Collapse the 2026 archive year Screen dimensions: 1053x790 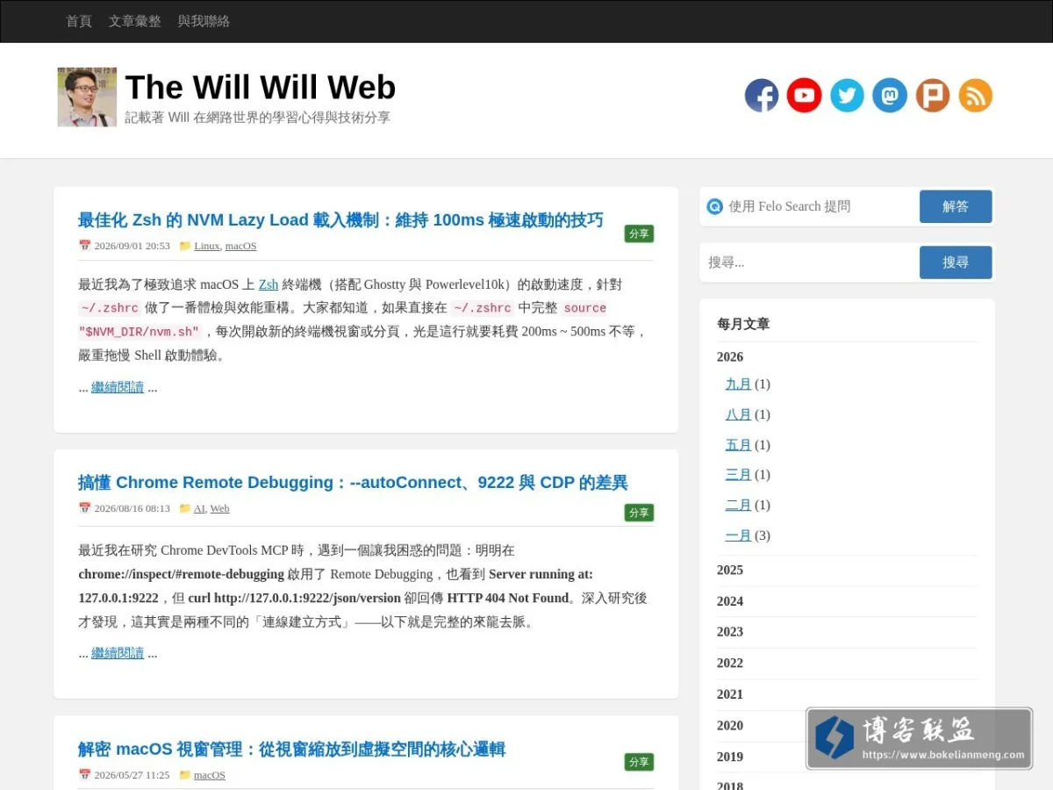pyautogui.click(x=730, y=357)
